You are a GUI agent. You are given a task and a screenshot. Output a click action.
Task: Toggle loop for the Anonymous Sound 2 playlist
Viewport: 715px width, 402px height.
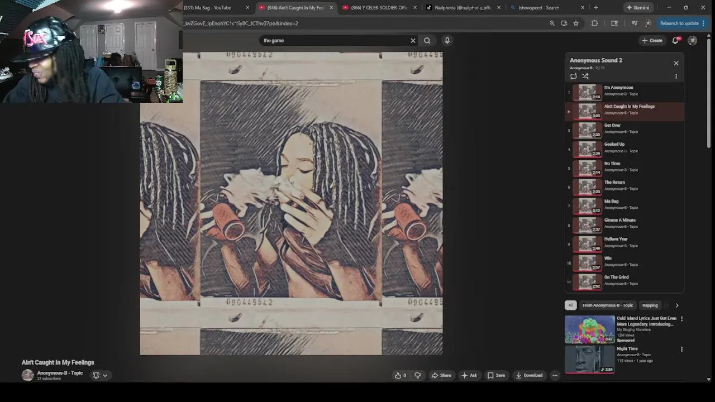coord(574,76)
